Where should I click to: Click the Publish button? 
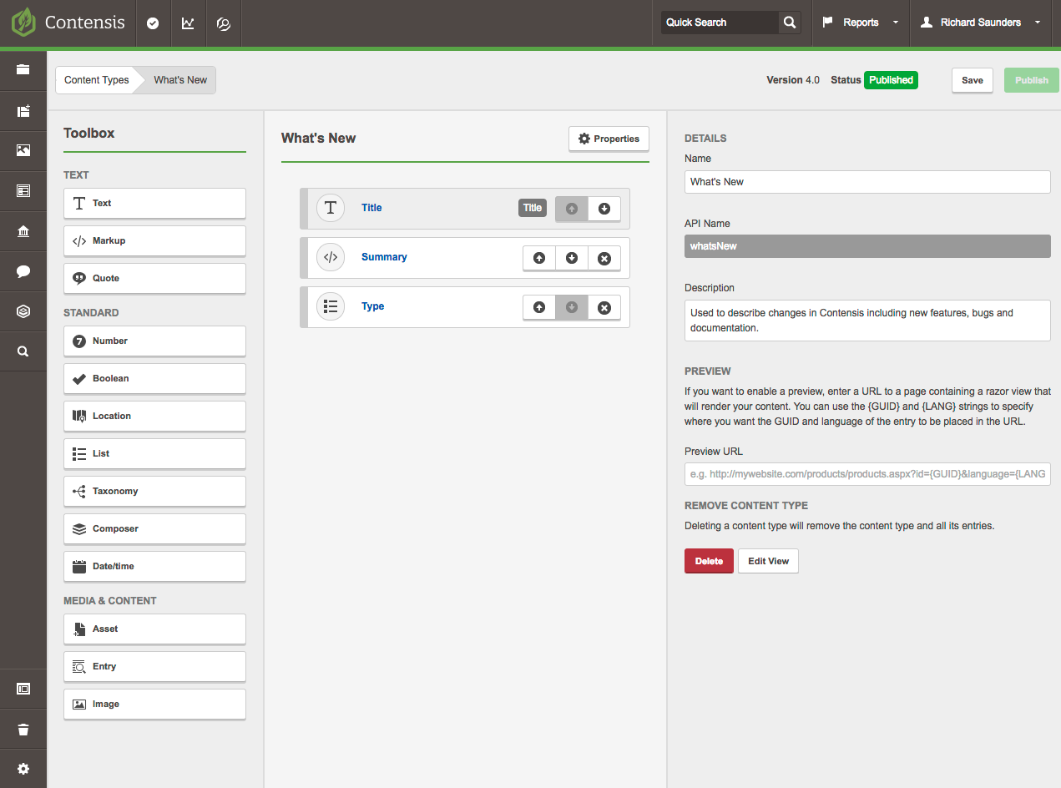click(x=1032, y=80)
